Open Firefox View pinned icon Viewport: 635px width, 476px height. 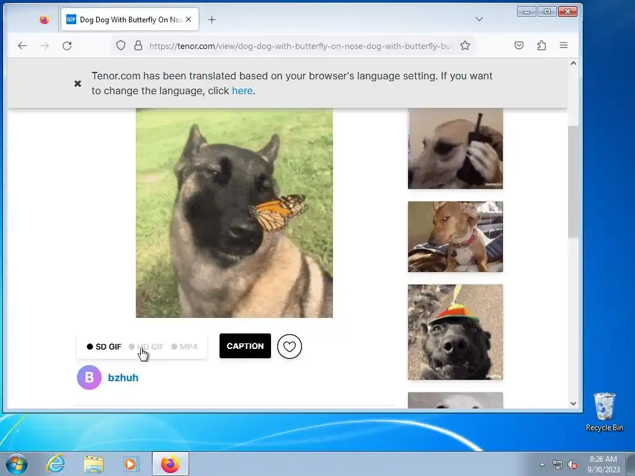[45, 19]
